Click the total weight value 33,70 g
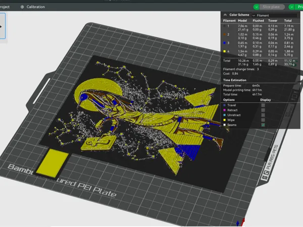The image size is (303, 227). coord(289,64)
